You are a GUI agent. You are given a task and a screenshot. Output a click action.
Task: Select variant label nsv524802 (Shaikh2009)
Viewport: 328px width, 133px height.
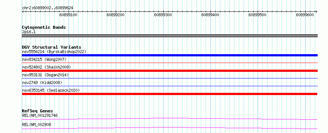46,67
